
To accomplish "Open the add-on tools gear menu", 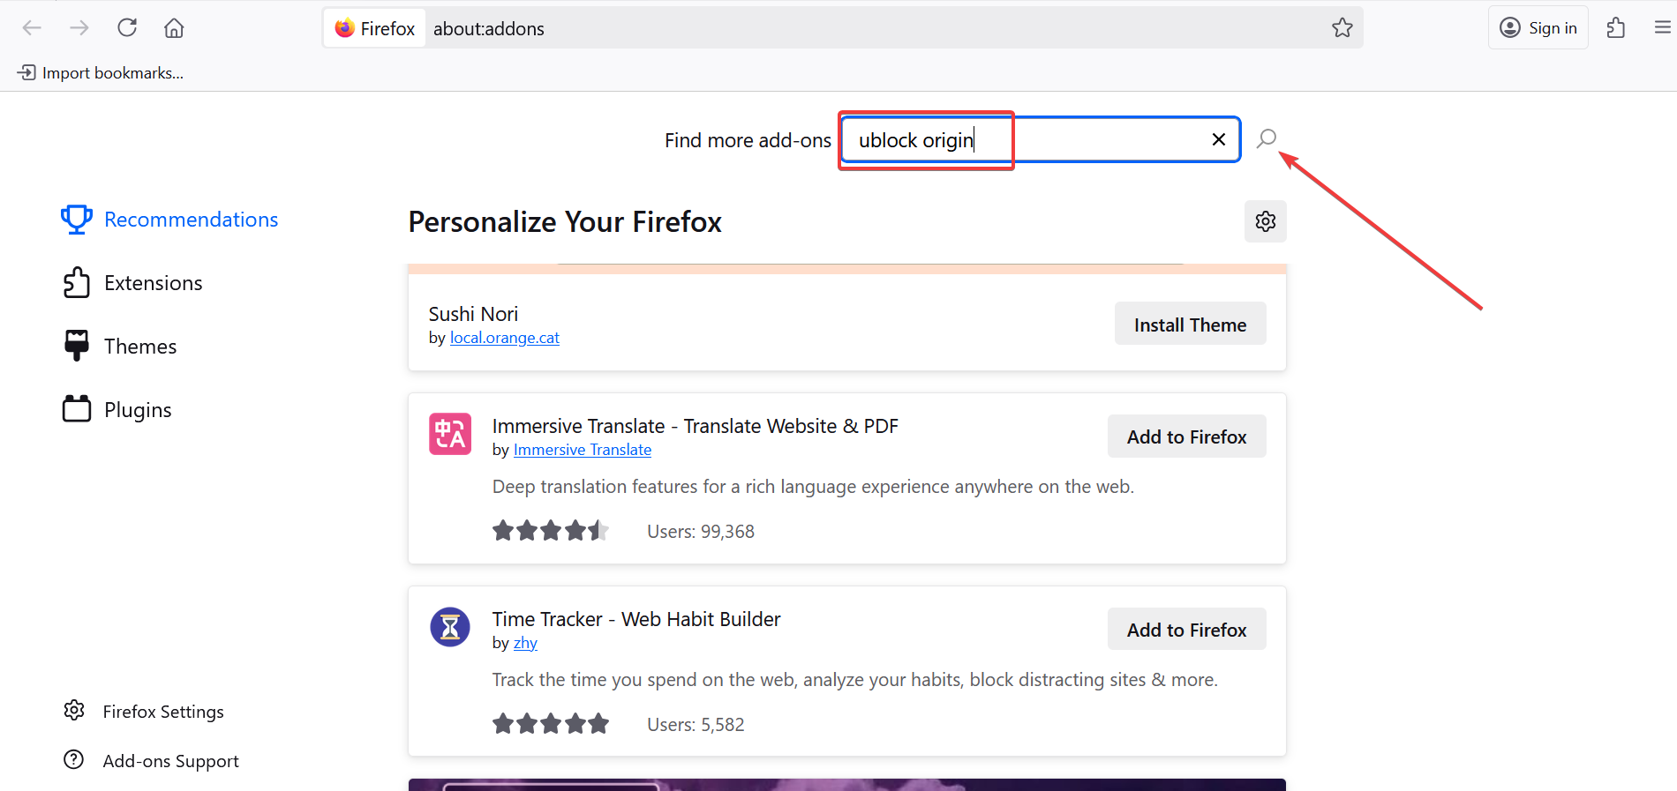I will click(x=1265, y=221).
